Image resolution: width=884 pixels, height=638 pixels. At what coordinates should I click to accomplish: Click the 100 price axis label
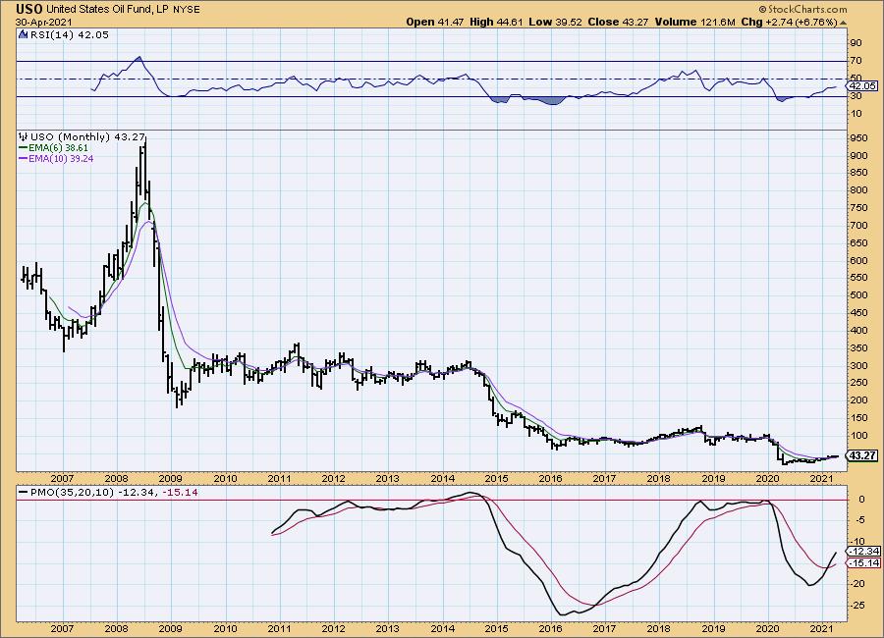click(859, 436)
